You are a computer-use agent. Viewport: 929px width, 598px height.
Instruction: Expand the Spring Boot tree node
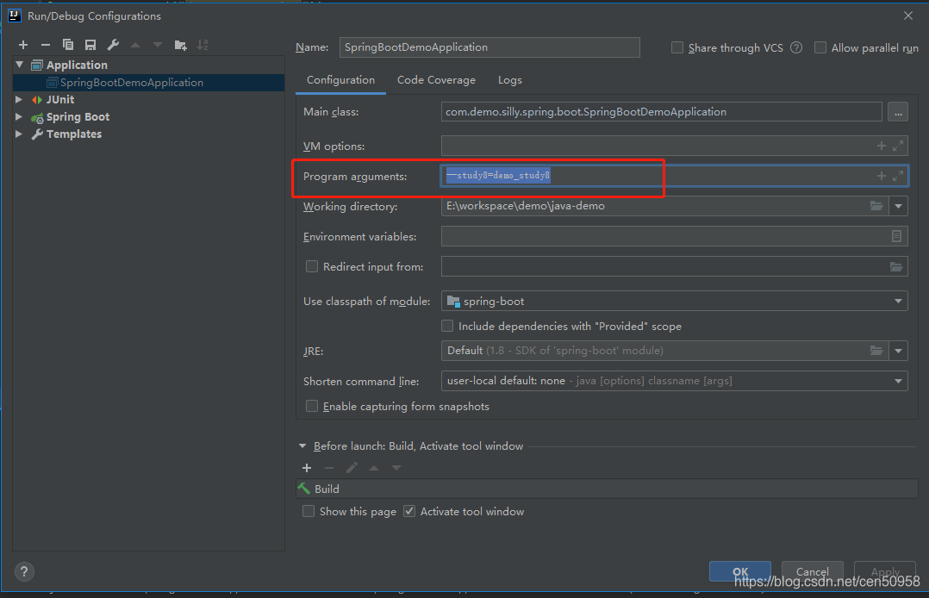click(19, 116)
